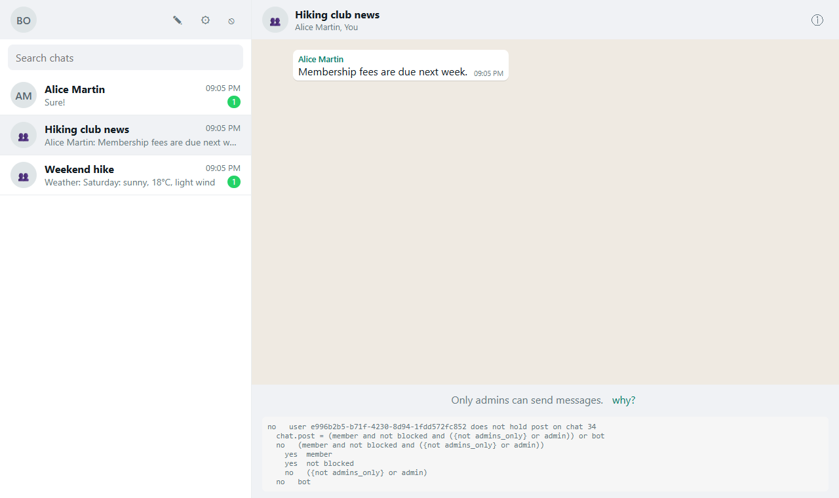Click Alice Martin's AM avatar in chat list

point(24,96)
